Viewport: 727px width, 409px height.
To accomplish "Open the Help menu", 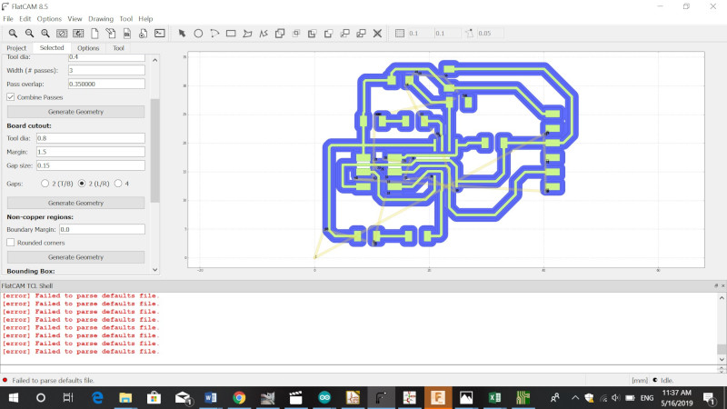I will tap(145, 19).
